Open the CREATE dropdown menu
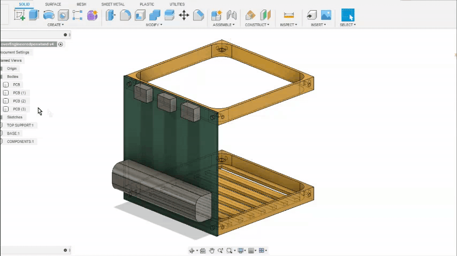457x256 pixels. (55, 25)
